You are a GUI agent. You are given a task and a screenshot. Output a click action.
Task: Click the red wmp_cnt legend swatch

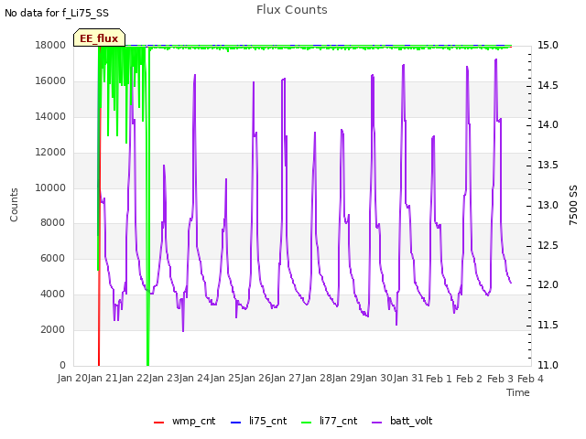pos(158,423)
